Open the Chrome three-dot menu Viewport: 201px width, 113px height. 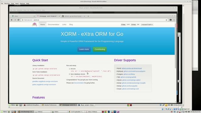[x=174, y=20]
